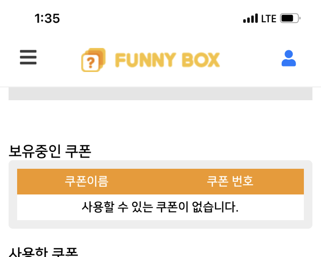
Task: Tap the 1:35 clock in status bar
Action: (x=47, y=18)
